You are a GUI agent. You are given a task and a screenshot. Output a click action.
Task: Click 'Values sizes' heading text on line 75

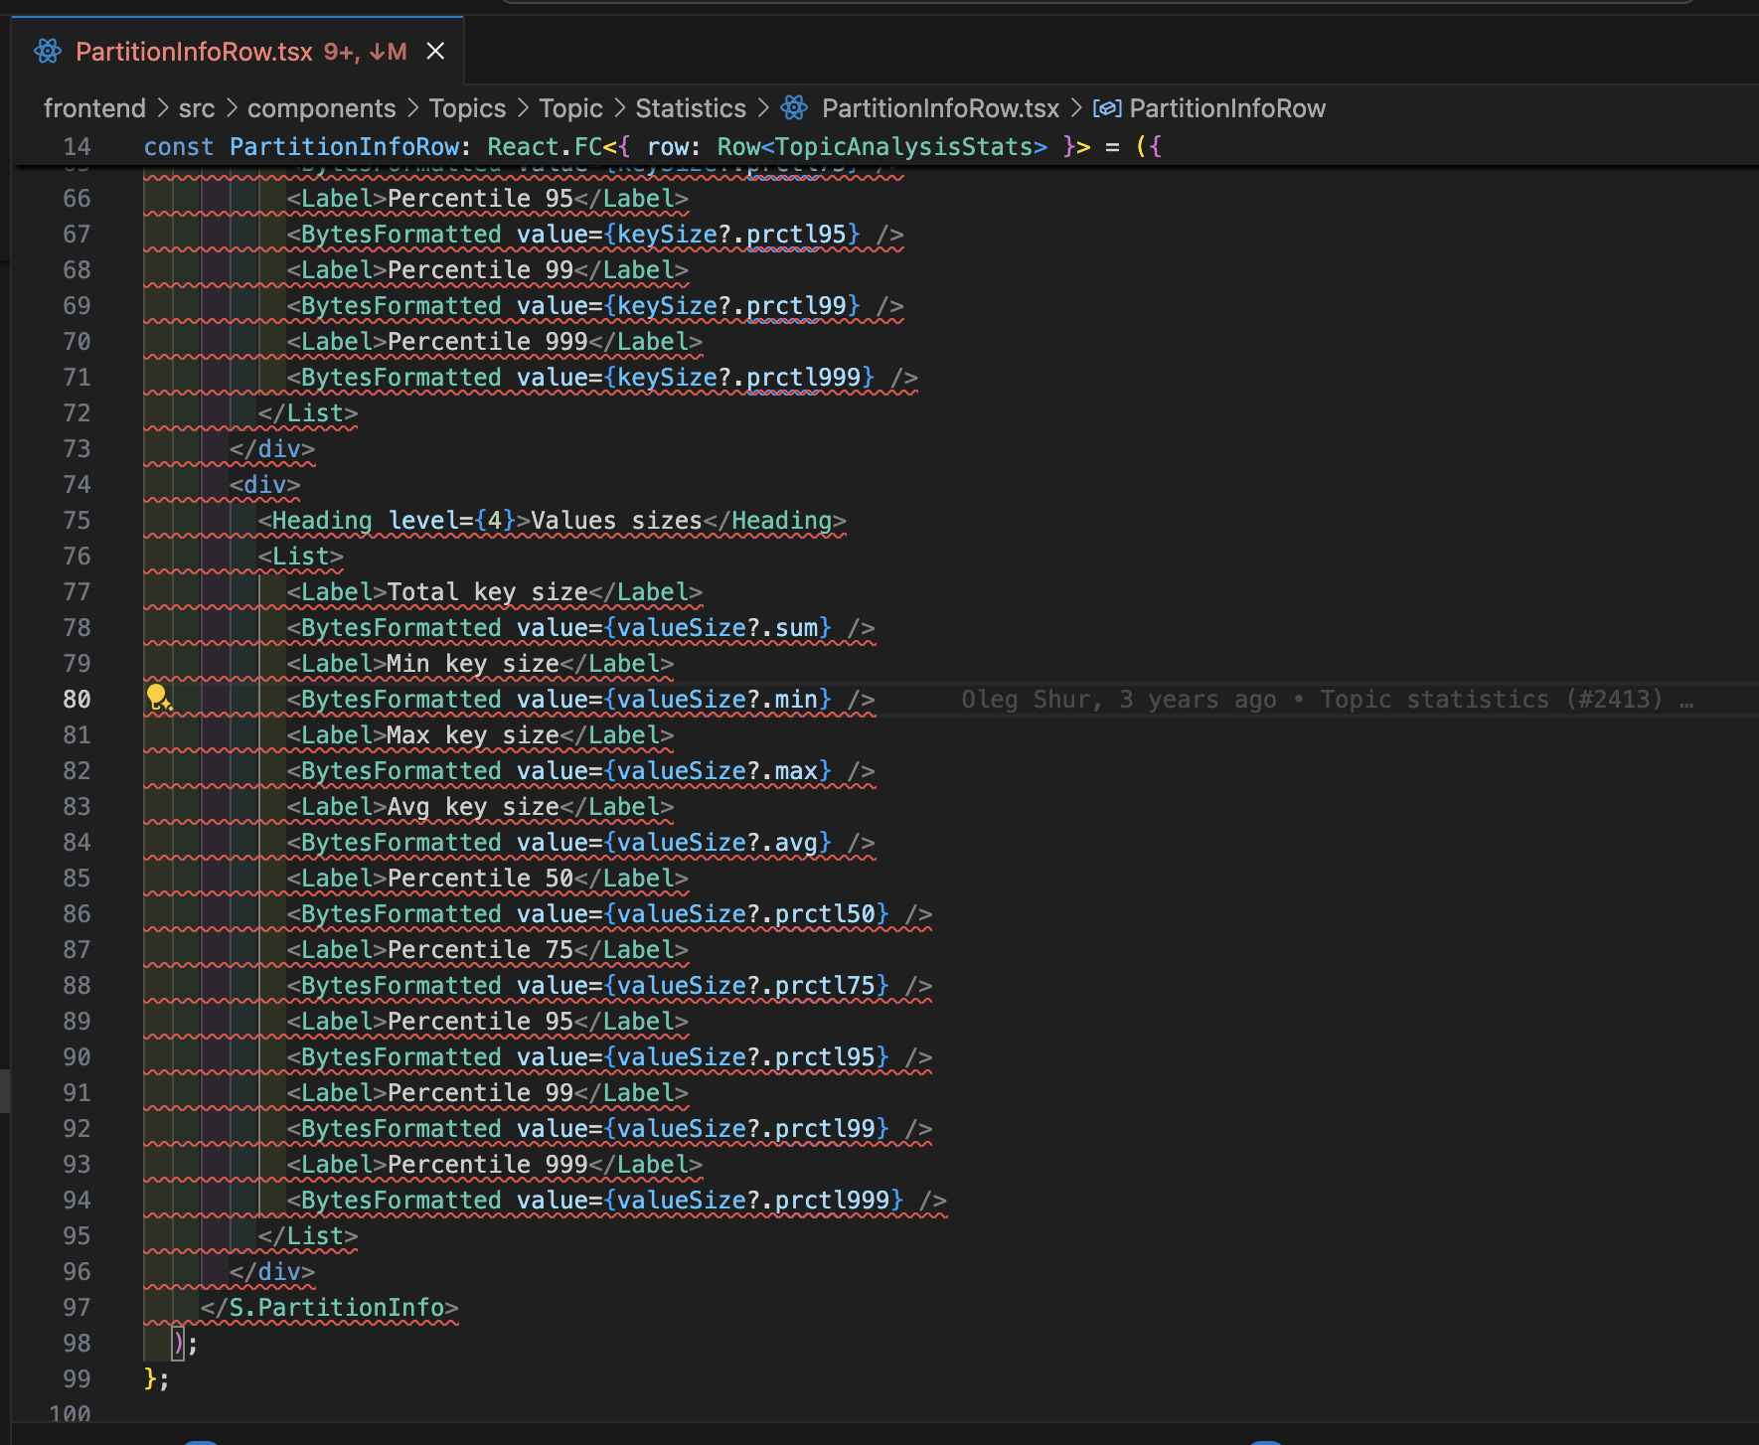[616, 521]
